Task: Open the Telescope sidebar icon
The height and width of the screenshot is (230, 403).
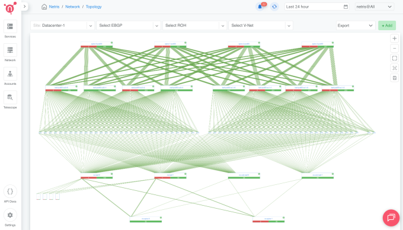Action: pos(10,97)
